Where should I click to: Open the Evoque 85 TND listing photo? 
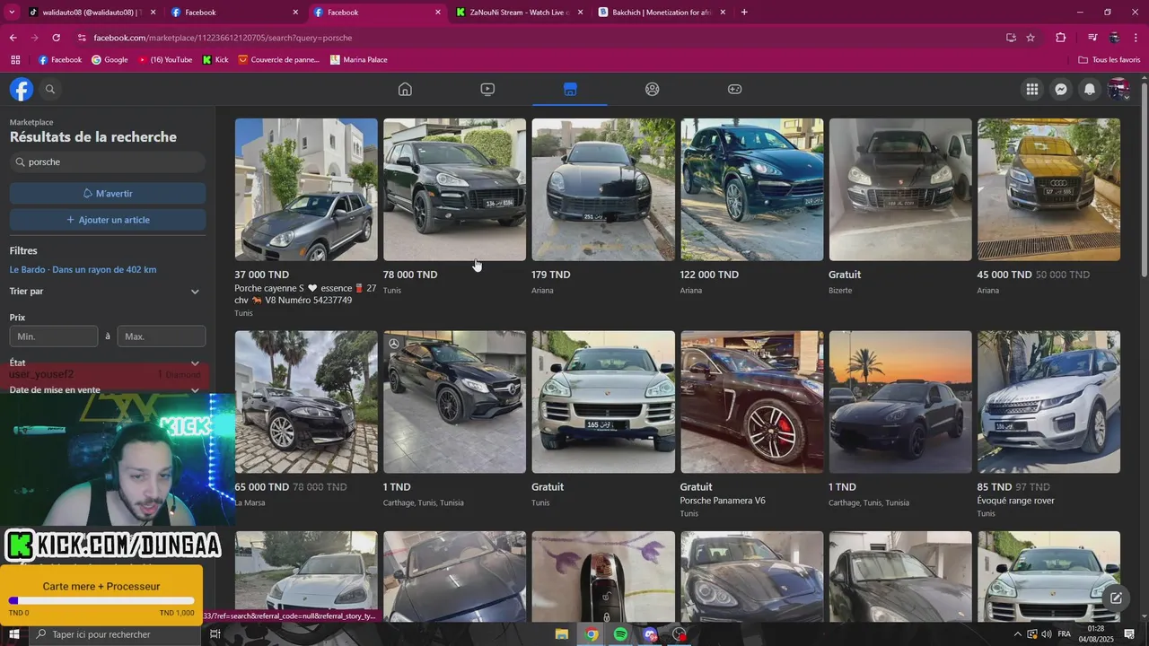[1048, 402]
